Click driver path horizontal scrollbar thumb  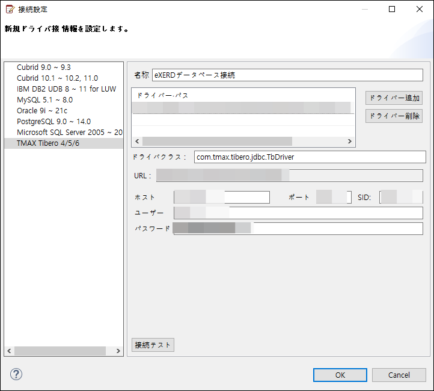tap(217, 141)
